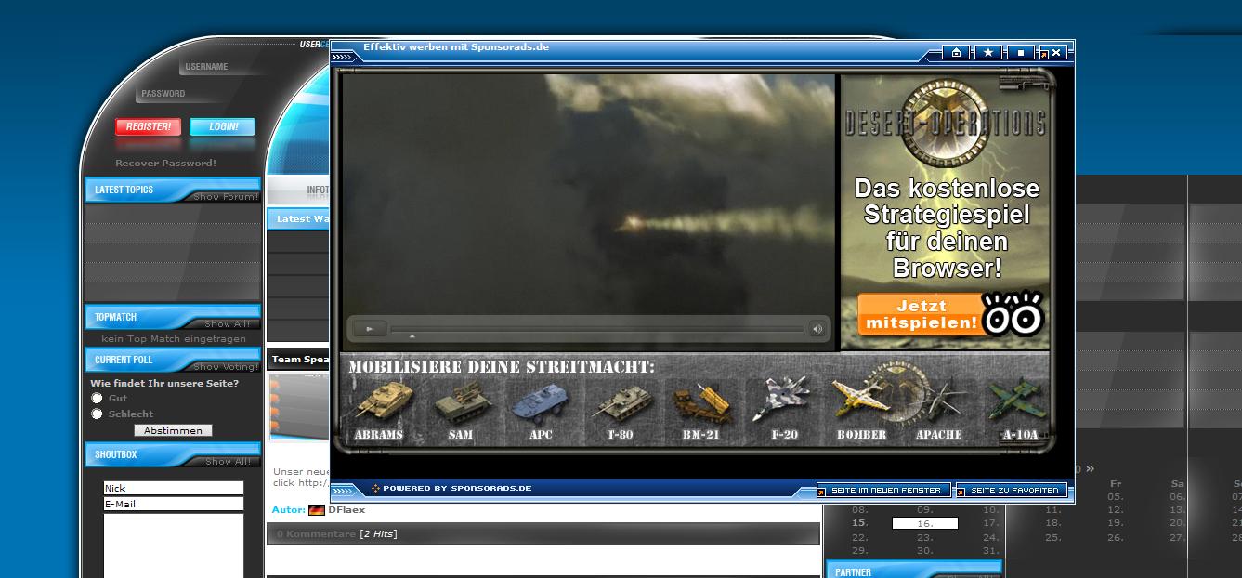Open 'Show All!' under Shoutbox
1242x578 pixels.
[x=229, y=462]
